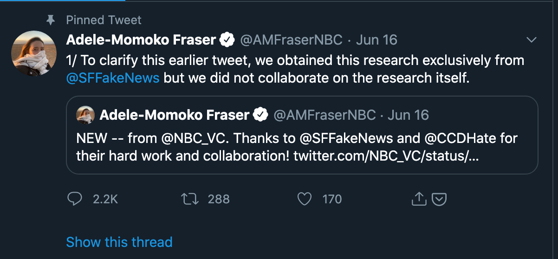Open the tweet options chevron menu
The image size is (558, 259).
point(532,40)
